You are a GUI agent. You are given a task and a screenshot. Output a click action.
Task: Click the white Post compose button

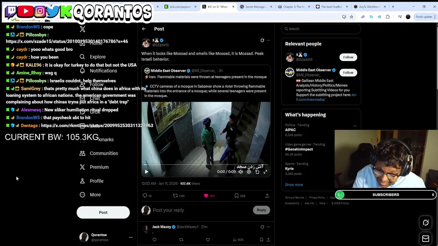coord(103,213)
